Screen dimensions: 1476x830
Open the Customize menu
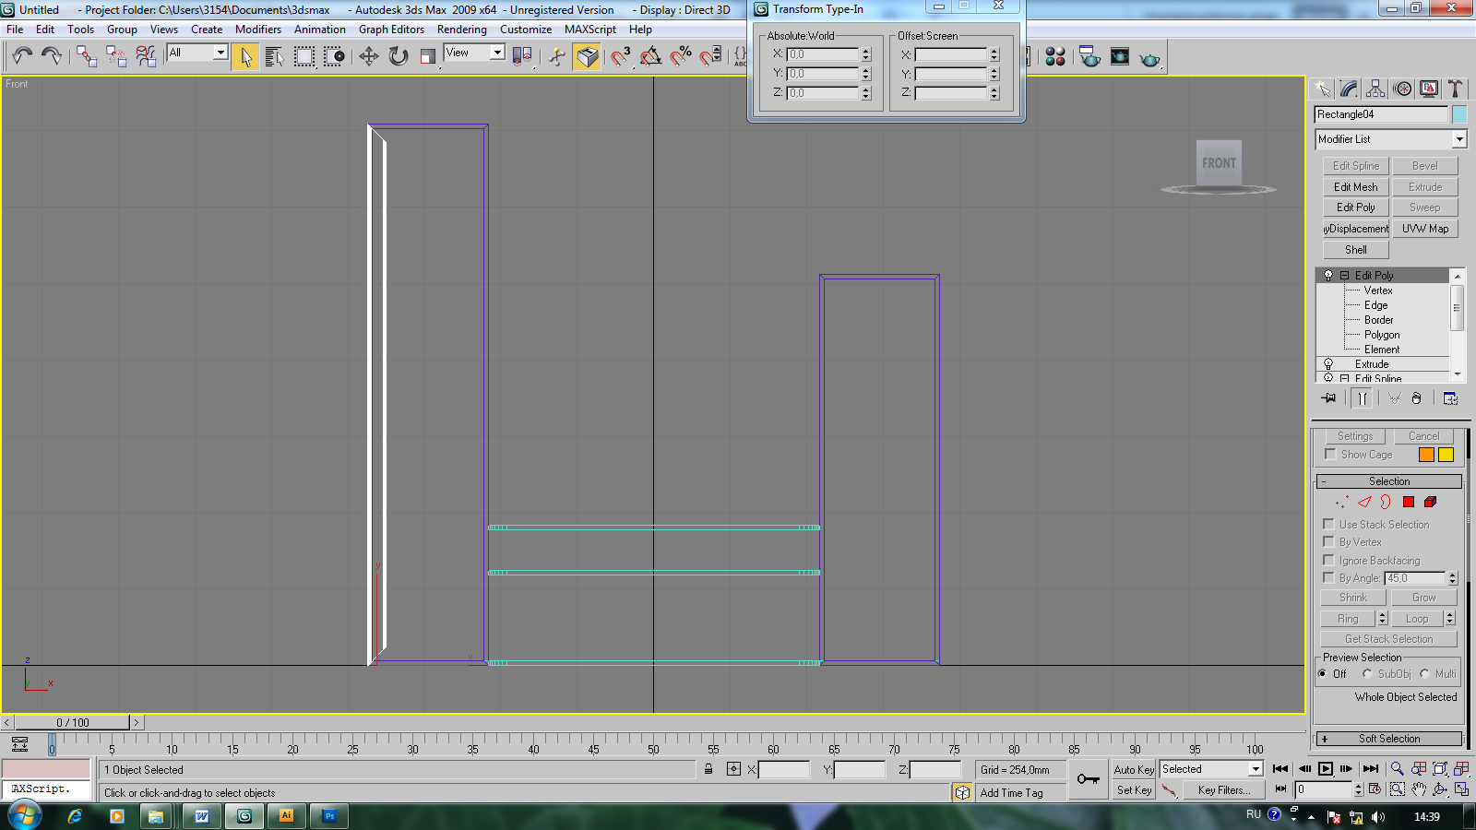[x=526, y=30]
